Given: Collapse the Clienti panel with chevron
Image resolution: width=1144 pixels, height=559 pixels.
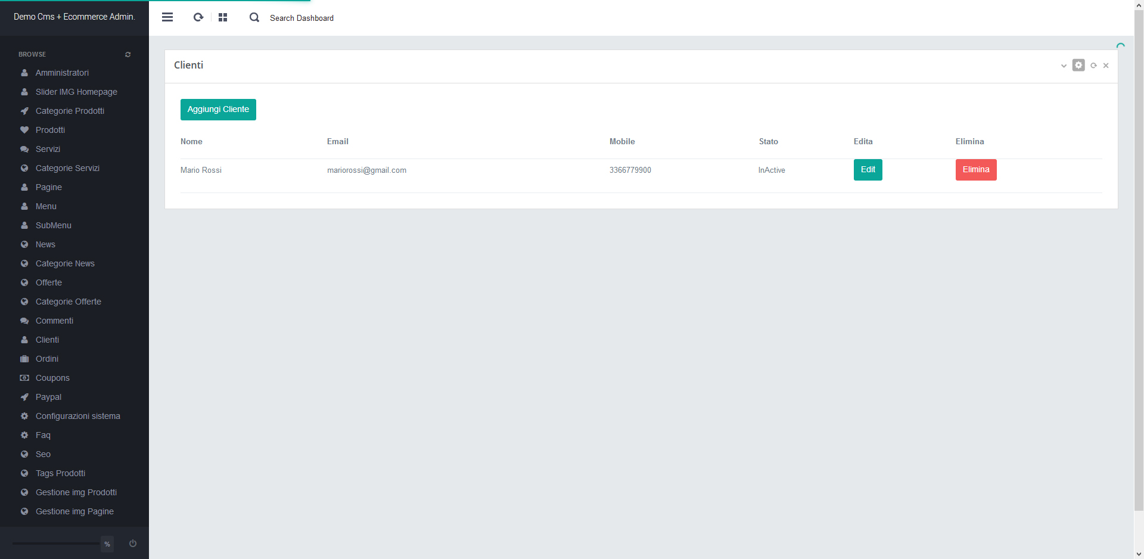Looking at the screenshot, I should click(1064, 66).
